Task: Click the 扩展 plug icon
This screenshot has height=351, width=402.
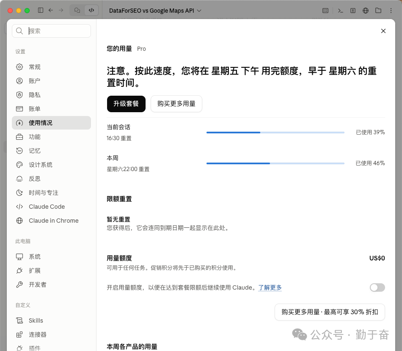Action: (19, 271)
